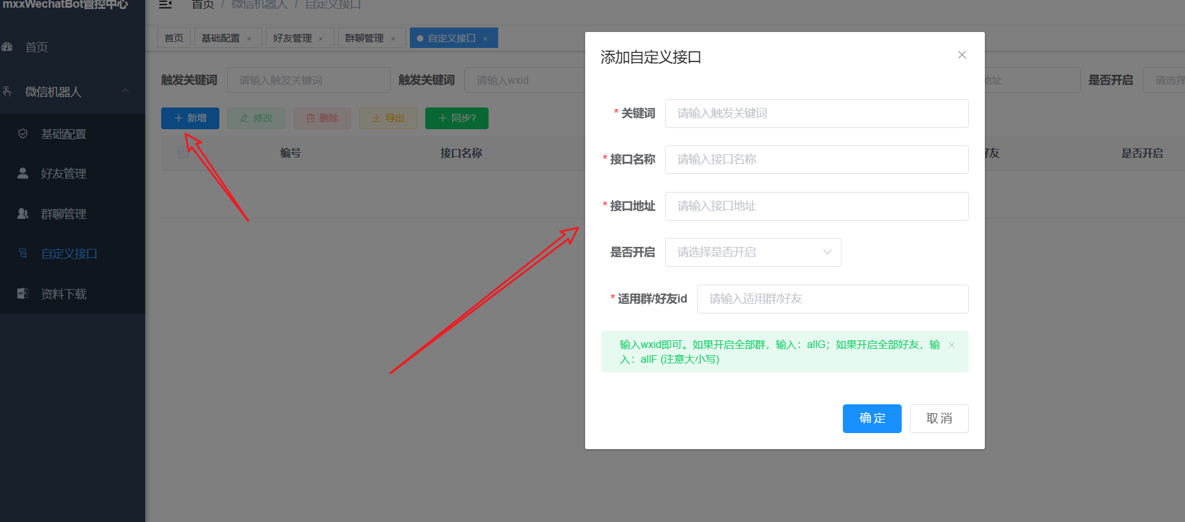Open the 请选择是否开启 dropdown in dialog

click(x=753, y=252)
